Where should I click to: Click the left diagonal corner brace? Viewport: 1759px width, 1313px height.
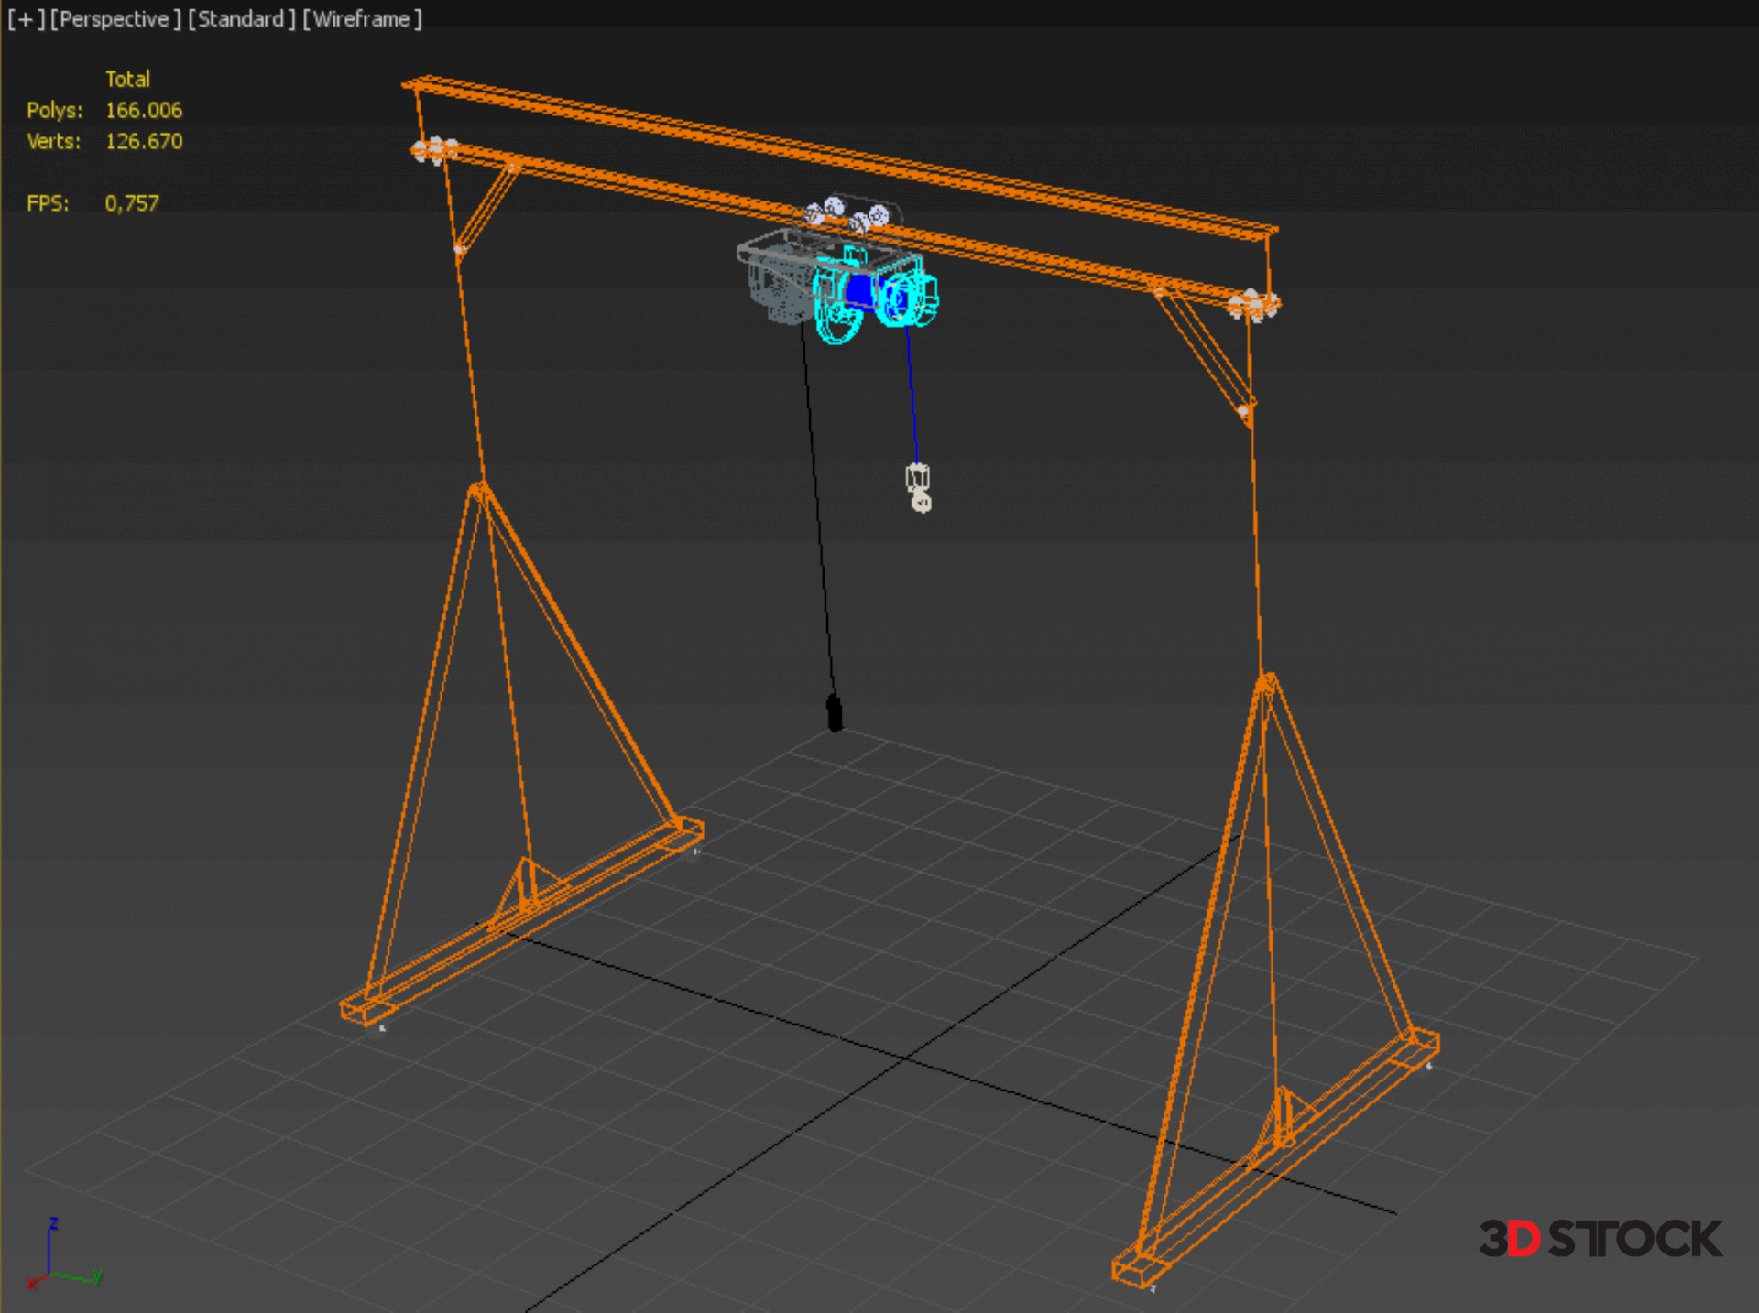tap(487, 209)
